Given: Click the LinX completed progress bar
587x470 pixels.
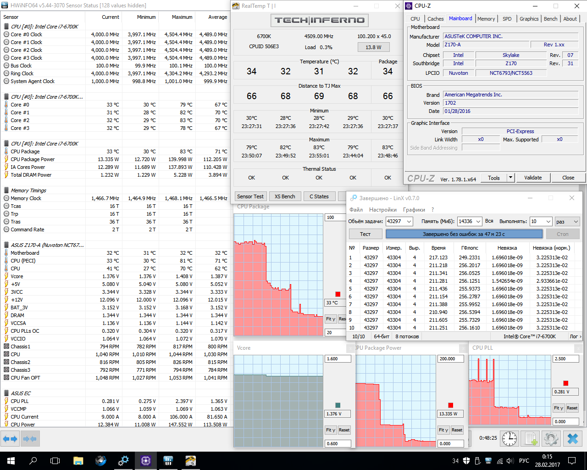Looking at the screenshot, I should pos(464,234).
